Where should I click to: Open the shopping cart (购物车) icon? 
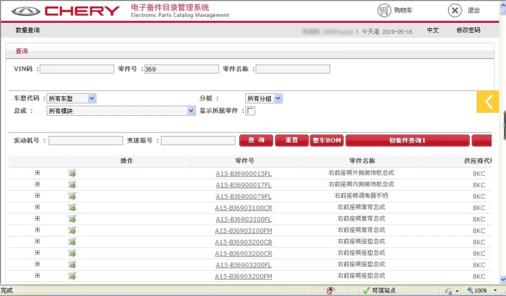[x=384, y=10]
